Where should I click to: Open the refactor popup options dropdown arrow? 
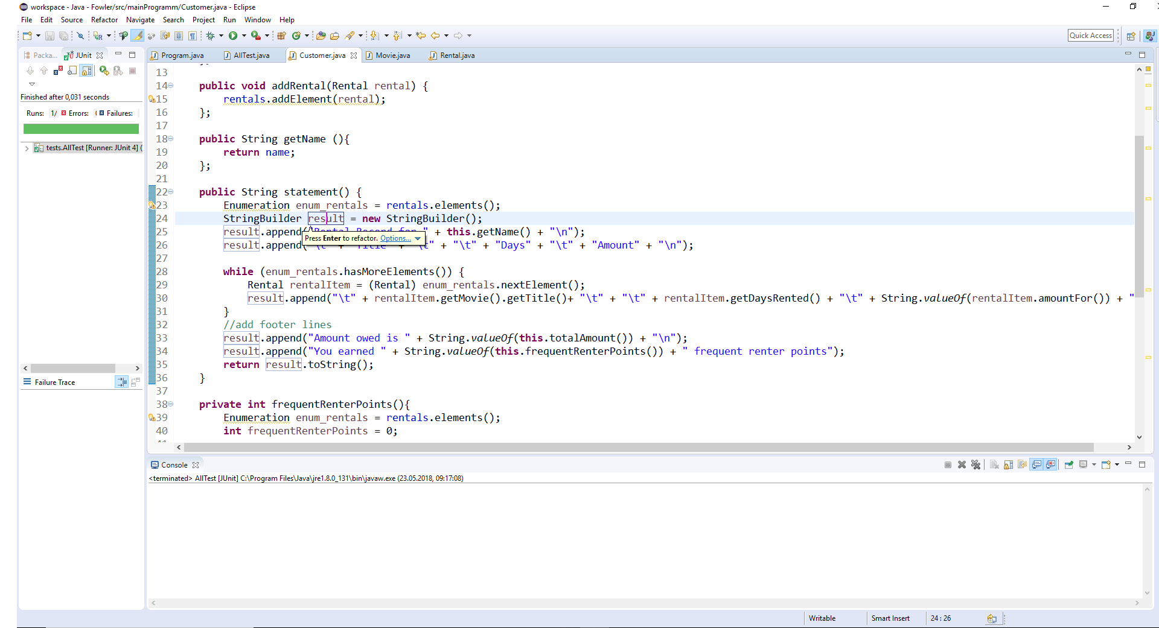[x=418, y=238]
